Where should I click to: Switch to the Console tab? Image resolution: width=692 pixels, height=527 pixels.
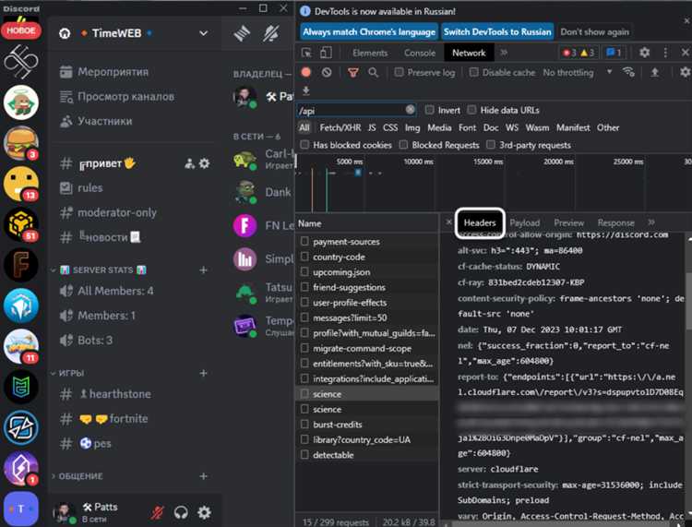[420, 53]
